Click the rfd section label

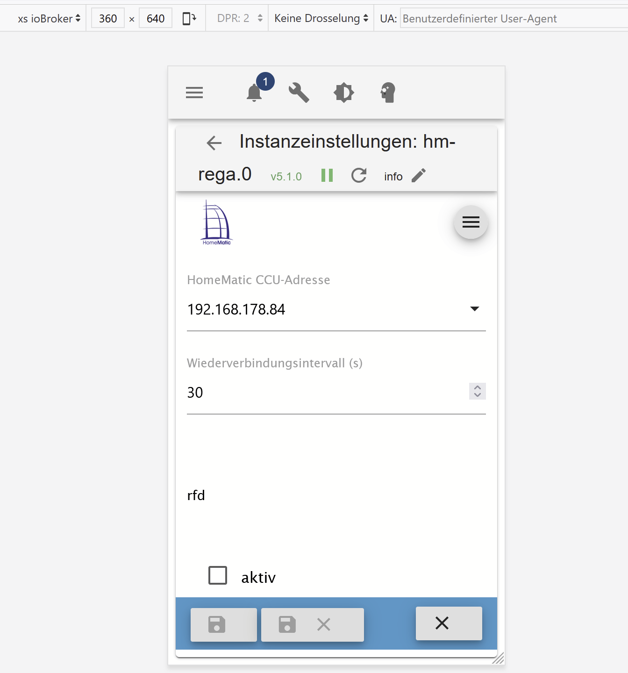click(196, 495)
